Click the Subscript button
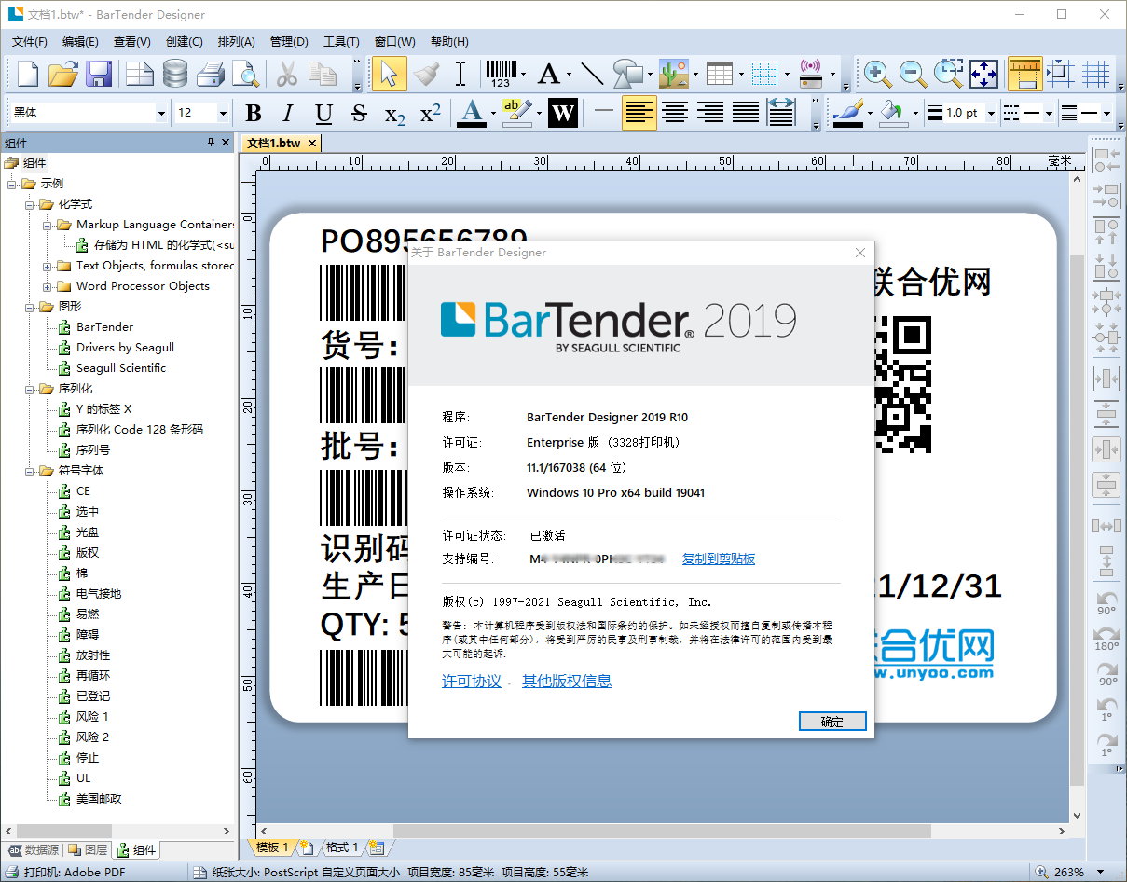Image resolution: width=1127 pixels, height=882 pixels. pos(395,114)
